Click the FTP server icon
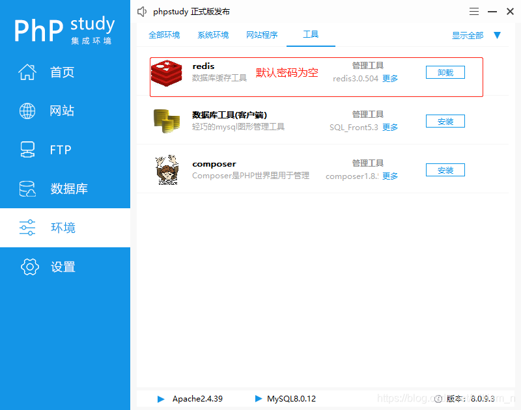The image size is (521, 410). 27,150
